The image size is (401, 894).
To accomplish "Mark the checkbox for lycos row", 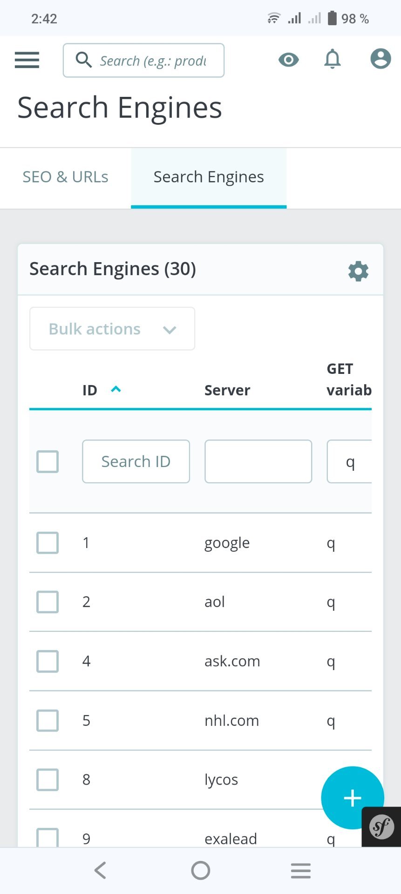I will (x=48, y=779).
